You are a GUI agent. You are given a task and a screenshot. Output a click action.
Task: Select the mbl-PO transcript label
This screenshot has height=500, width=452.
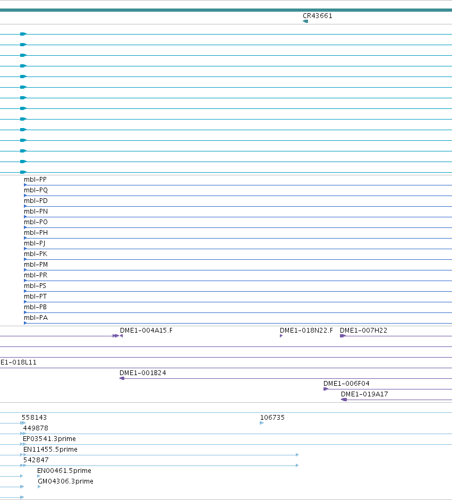pyautogui.click(x=36, y=222)
